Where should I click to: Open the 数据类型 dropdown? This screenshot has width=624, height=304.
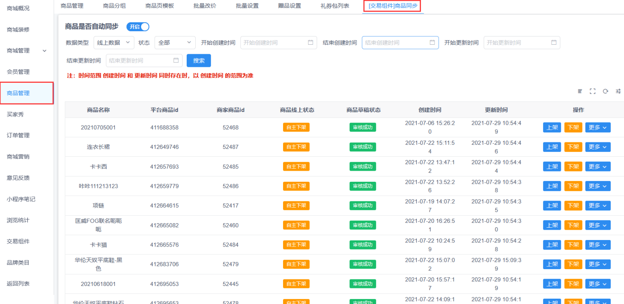pyautogui.click(x=114, y=42)
